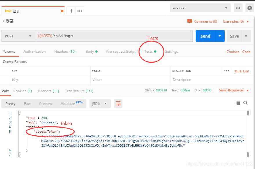The height and width of the screenshot is (169, 255).
Task: Open the Code snippet link
Action: [x=246, y=52]
